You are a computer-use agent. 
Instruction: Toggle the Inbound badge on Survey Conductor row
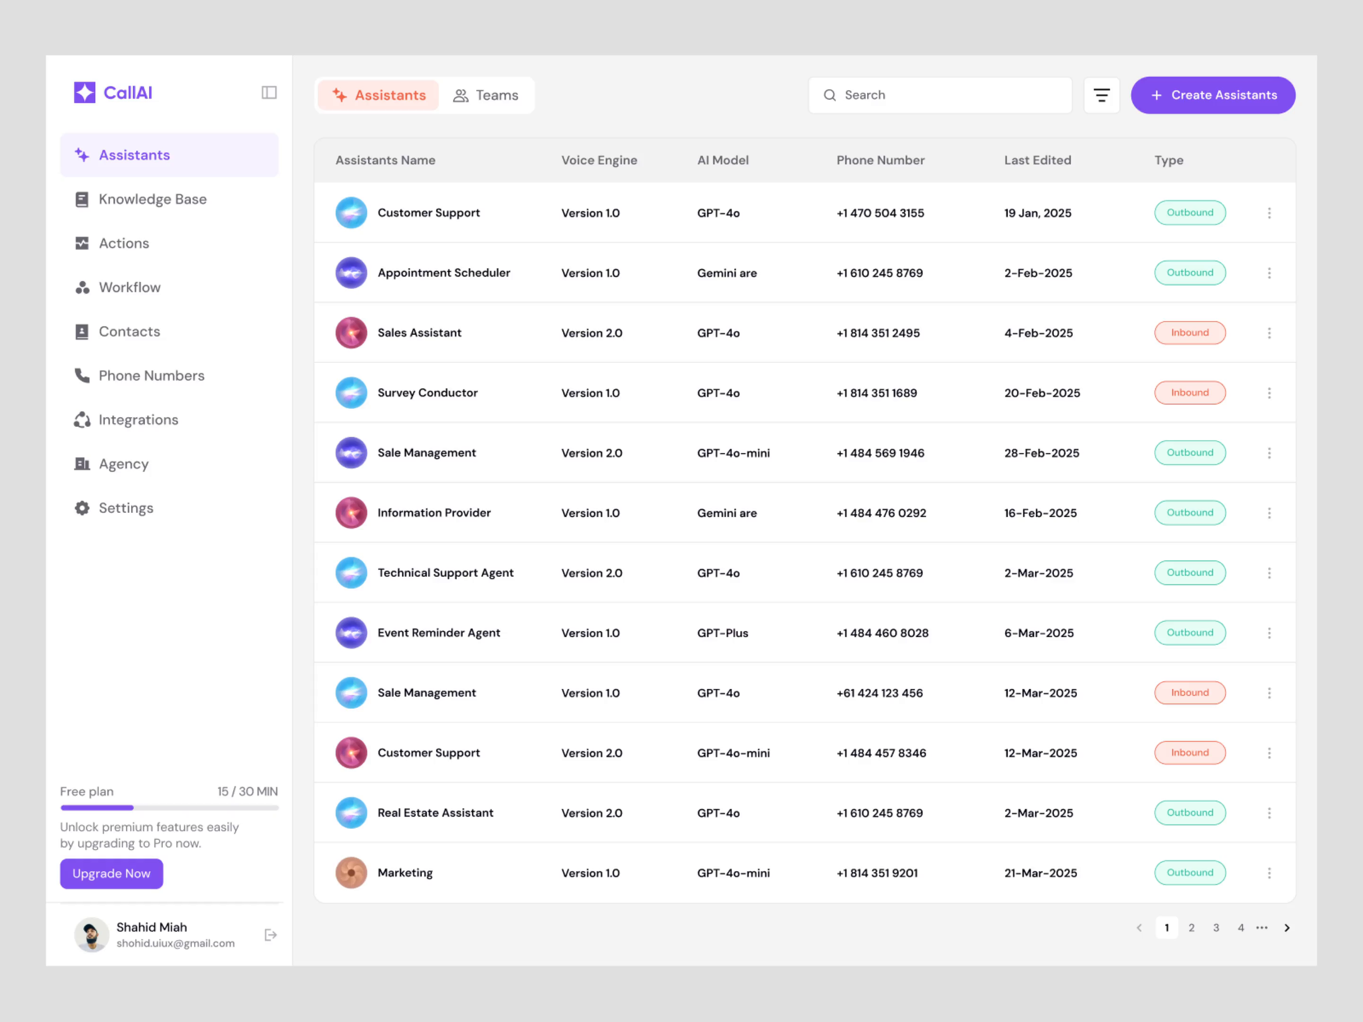(1190, 392)
